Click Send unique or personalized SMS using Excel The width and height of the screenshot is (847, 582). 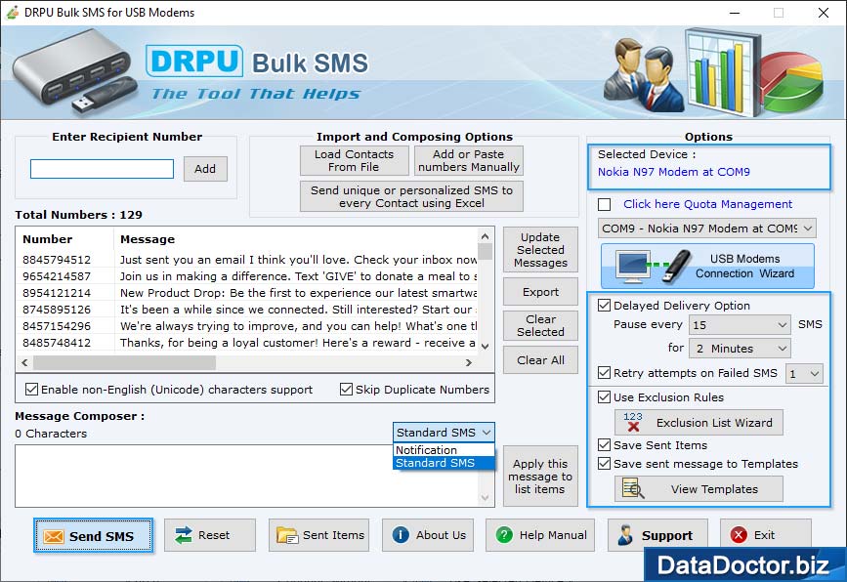(x=411, y=196)
